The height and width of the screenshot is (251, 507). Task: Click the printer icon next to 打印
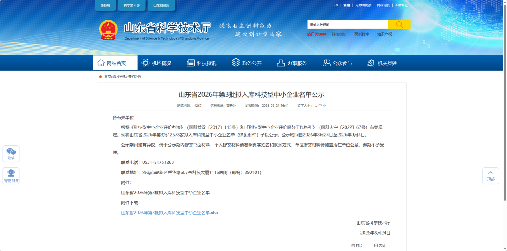(353, 245)
